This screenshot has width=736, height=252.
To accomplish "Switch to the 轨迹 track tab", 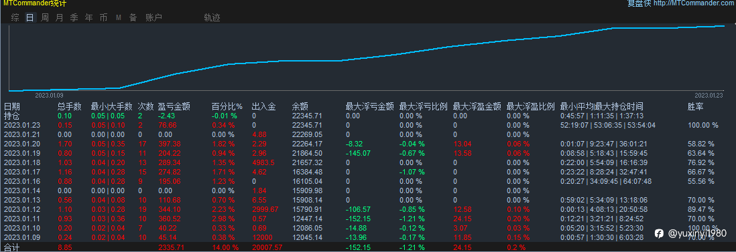I will (212, 18).
